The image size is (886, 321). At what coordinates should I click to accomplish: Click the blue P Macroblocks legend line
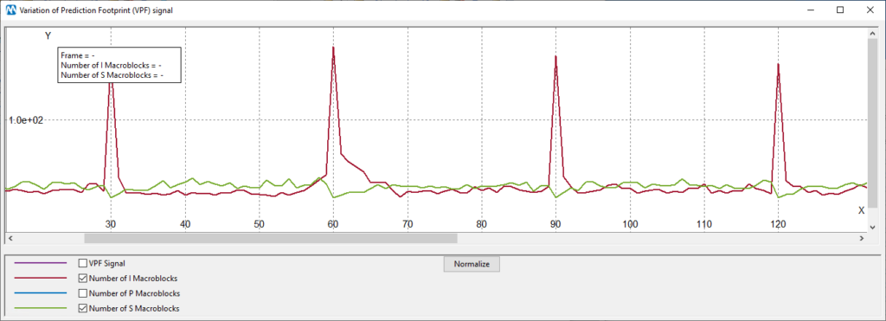click(40, 293)
